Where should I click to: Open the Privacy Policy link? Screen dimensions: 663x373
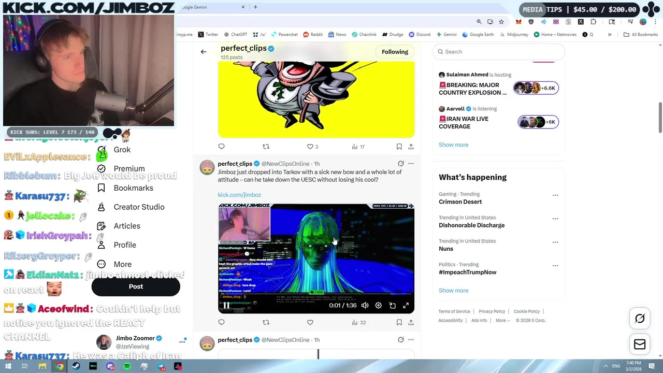pyautogui.click(x=492, y=311)
